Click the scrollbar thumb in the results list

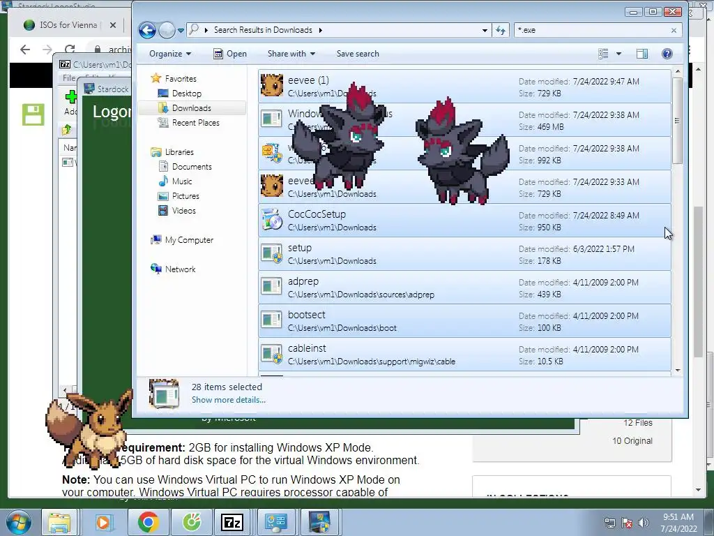click(678, 121)
